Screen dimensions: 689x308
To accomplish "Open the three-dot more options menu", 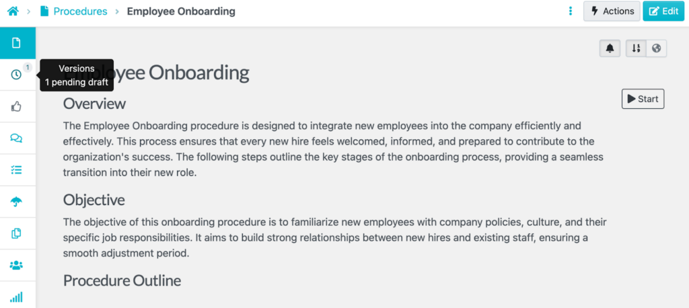I will point(571,11).
